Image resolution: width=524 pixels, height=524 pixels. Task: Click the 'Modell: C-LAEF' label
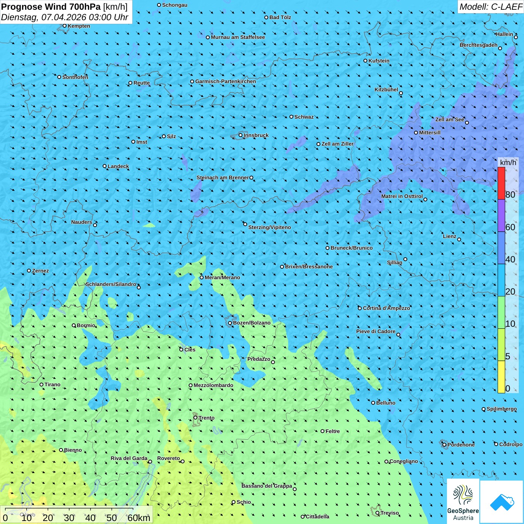pyautogui.click(x=491, y=7)
